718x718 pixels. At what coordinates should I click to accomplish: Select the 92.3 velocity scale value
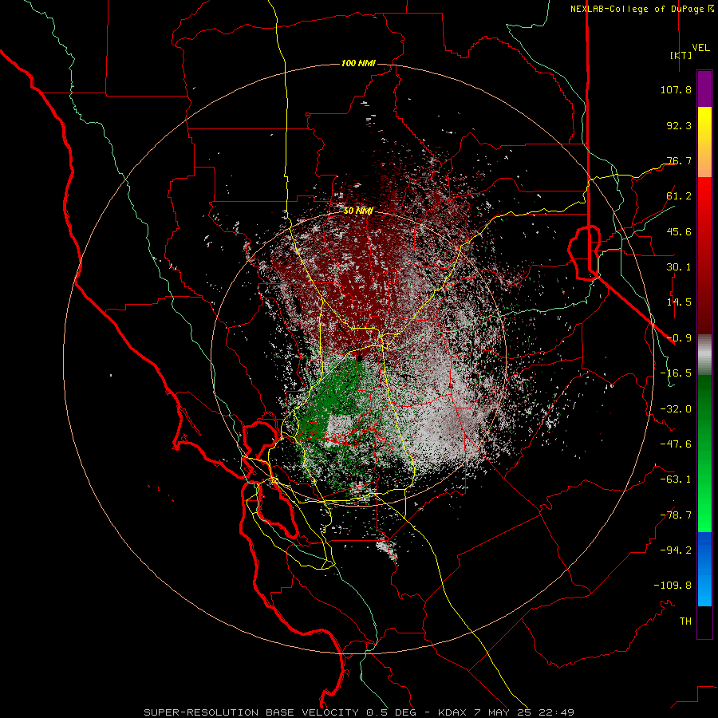pos(679,125)
